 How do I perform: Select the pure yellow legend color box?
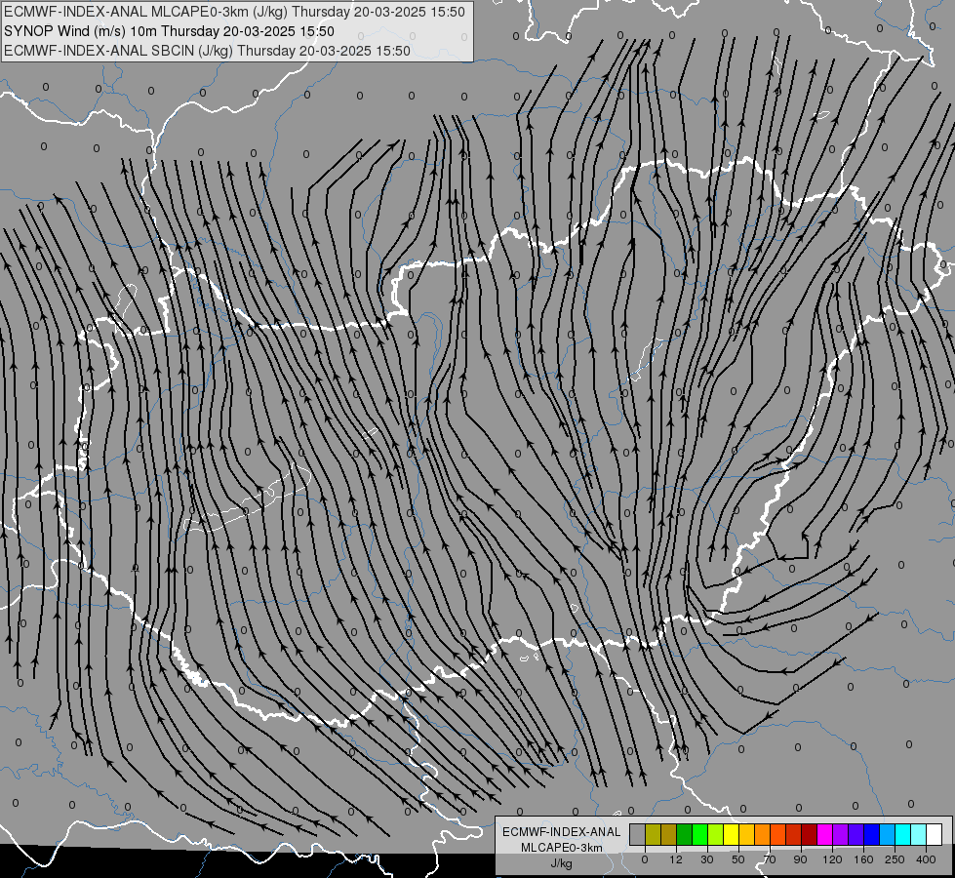pyautogui.click(x=731, y=834)
